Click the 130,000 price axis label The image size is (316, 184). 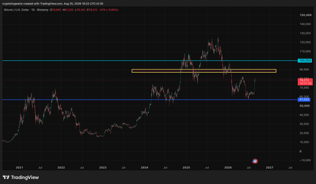click(305, 33)
